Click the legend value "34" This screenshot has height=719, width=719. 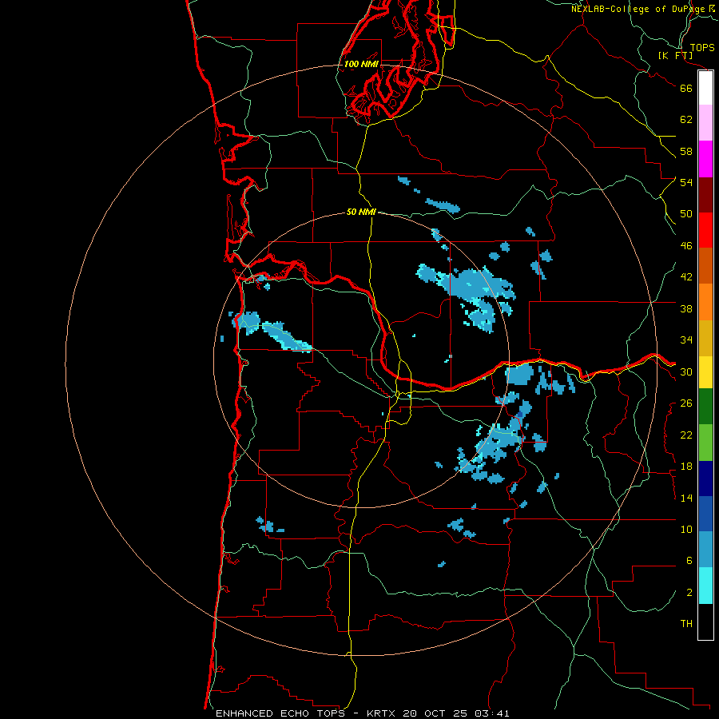686,340
